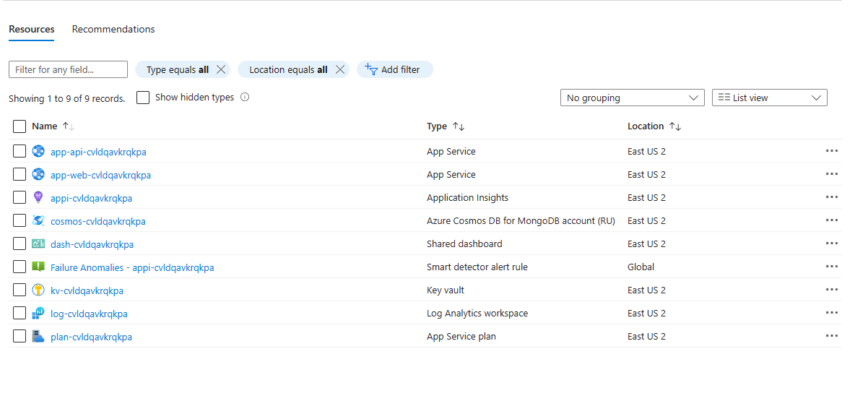This screenshot has height=401, width=855.
Task: Open more options for the kv-cvldqavkrqkpa row
Action: point(832,290)
